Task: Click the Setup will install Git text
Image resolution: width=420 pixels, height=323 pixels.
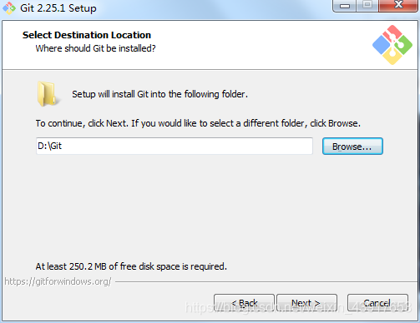Action: pyautogui.click(x=159, y=94)
